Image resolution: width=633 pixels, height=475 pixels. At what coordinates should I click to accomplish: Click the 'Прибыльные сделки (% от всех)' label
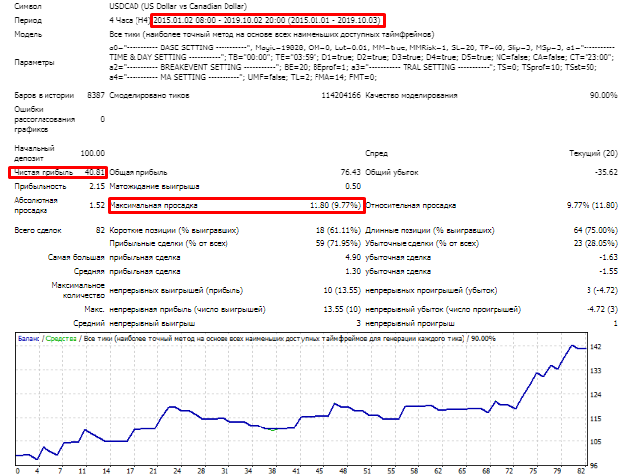click(x=168, y=244)
